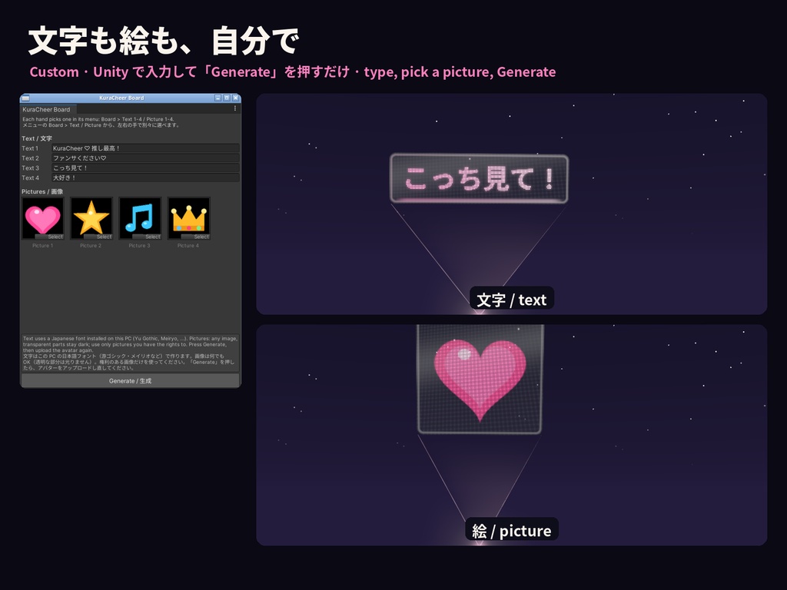Click the window menu icon in title bar
The image size is (787, 590).
[25, 98]
